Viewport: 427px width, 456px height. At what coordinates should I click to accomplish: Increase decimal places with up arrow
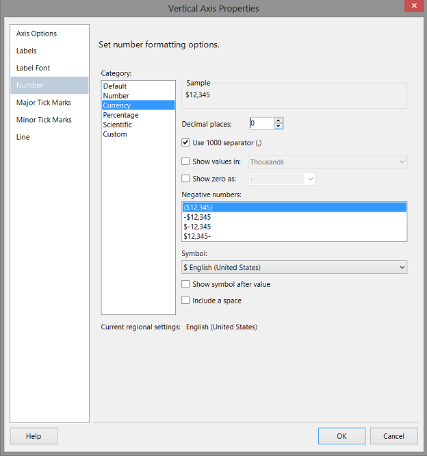pyautogui.click(x=279, y=121)
